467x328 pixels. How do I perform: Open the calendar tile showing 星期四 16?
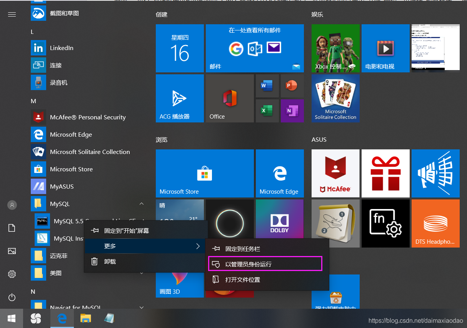[180, 48]
